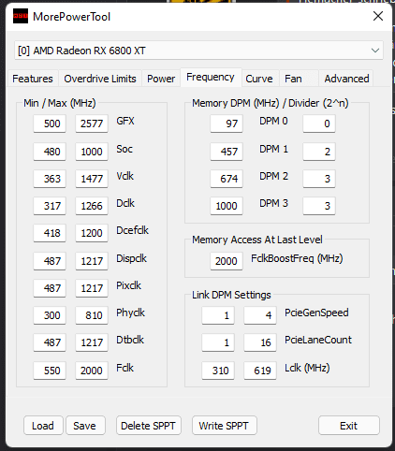The width and height of the screenshot is (395, 451).
Task: Click the DPM 0 memory frequency field
Action: coord(227,124)
